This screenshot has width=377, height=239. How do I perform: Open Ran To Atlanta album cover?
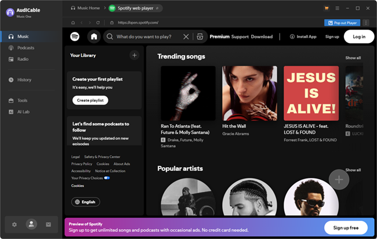[x=188, y=93]
